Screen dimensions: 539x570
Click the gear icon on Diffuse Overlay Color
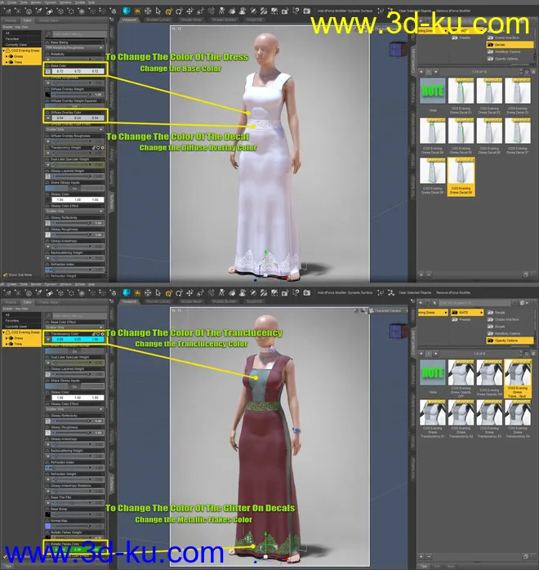(103, 111)
